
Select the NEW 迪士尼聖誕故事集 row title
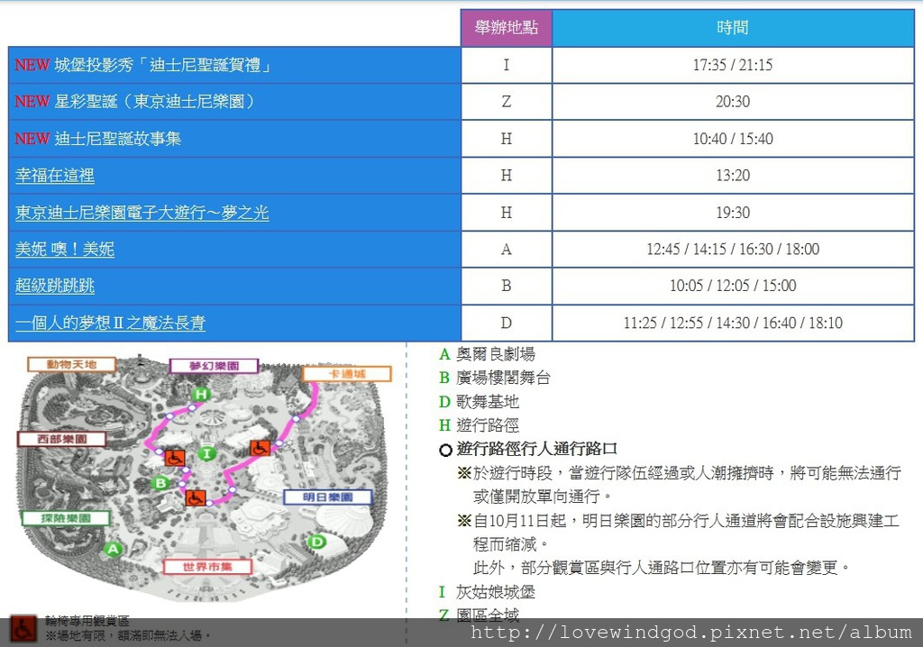(97, 139)
